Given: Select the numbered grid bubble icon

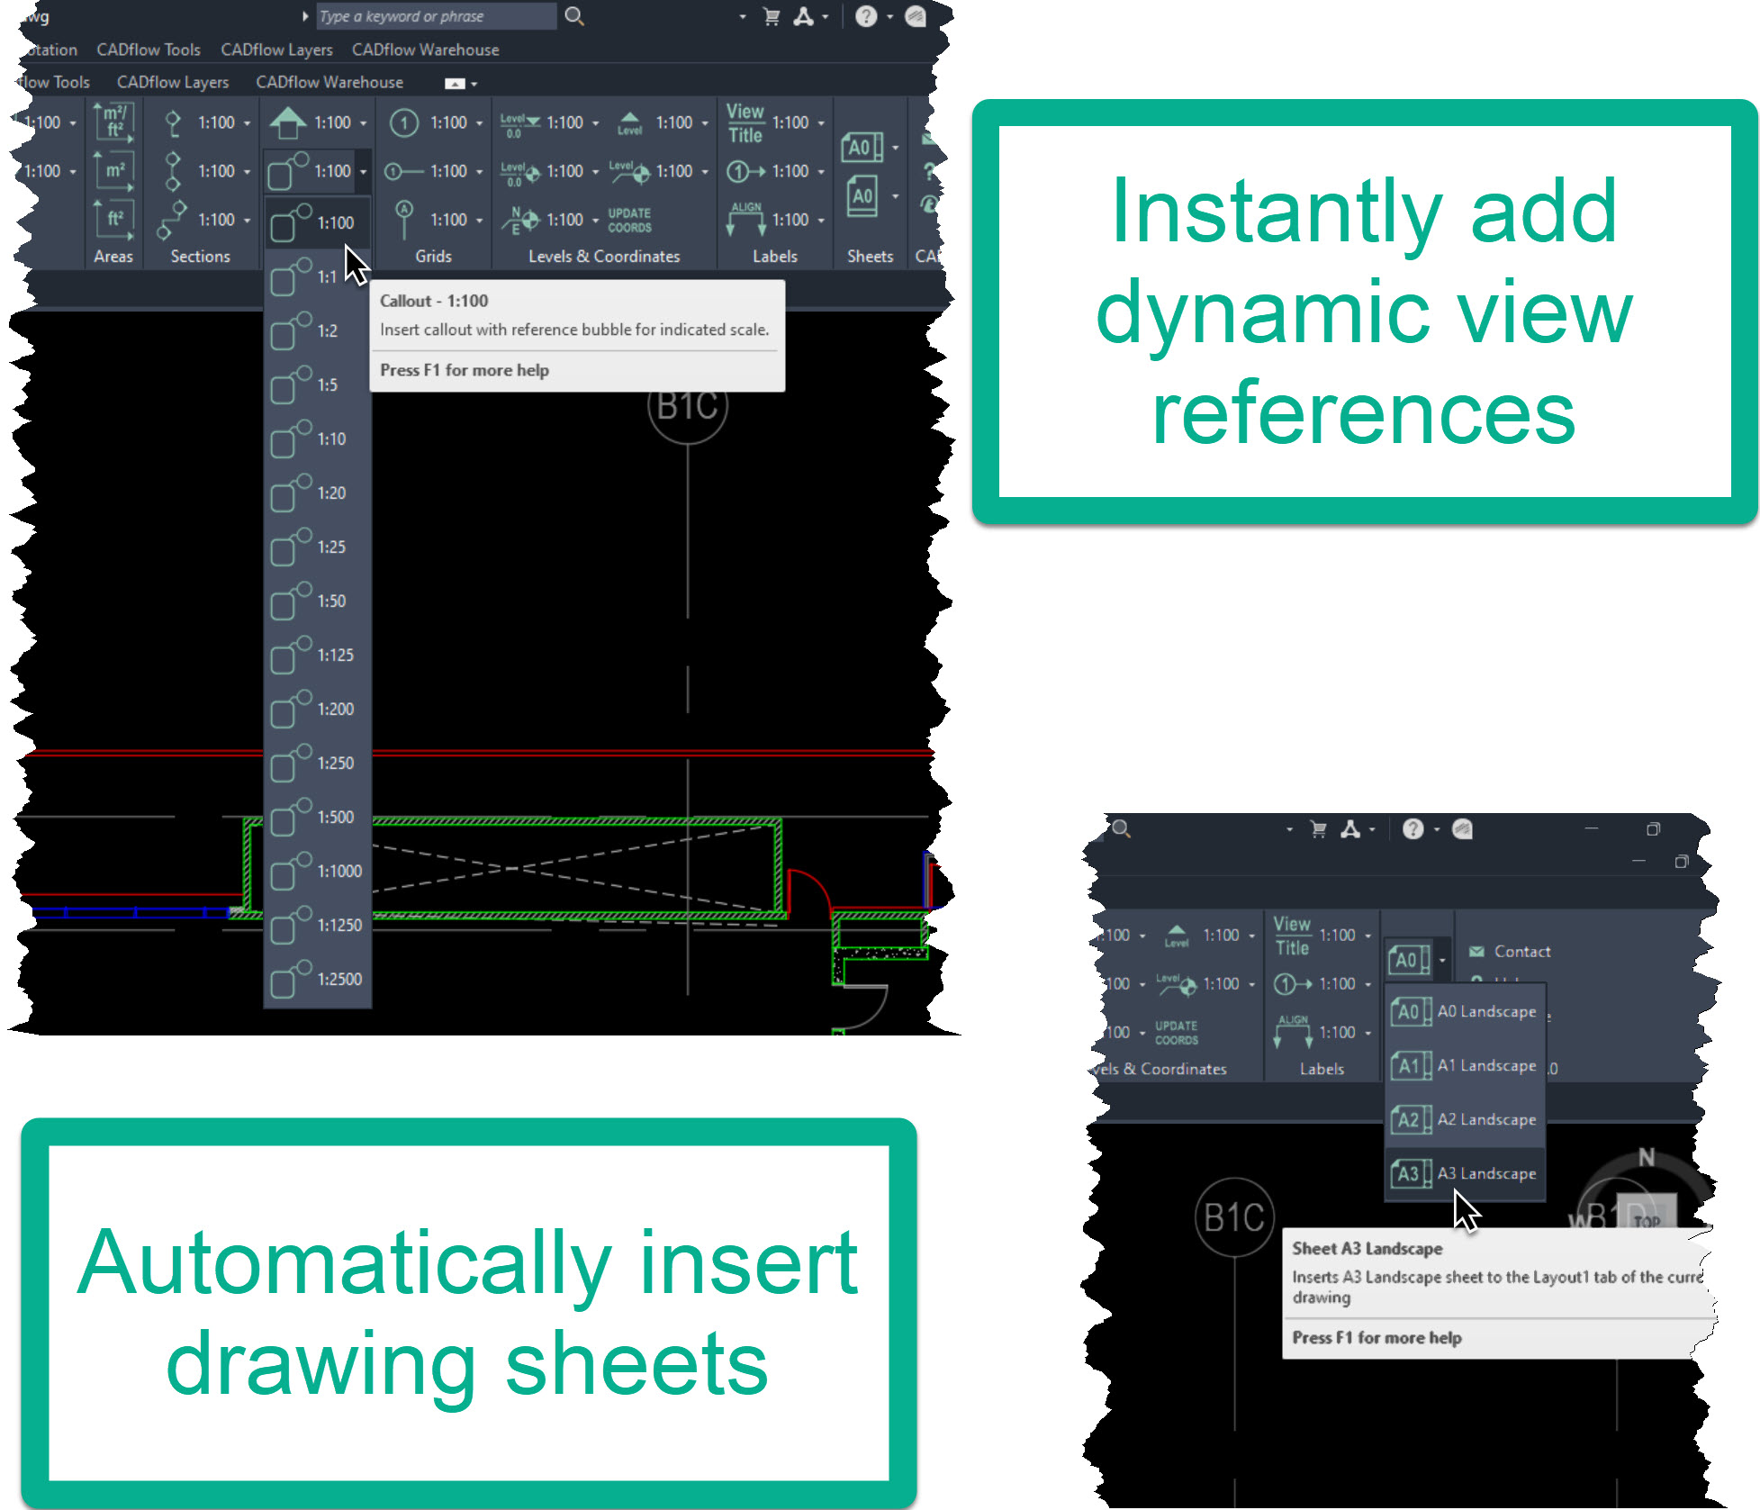Looking at the screenshot, I should click(404, 122).
